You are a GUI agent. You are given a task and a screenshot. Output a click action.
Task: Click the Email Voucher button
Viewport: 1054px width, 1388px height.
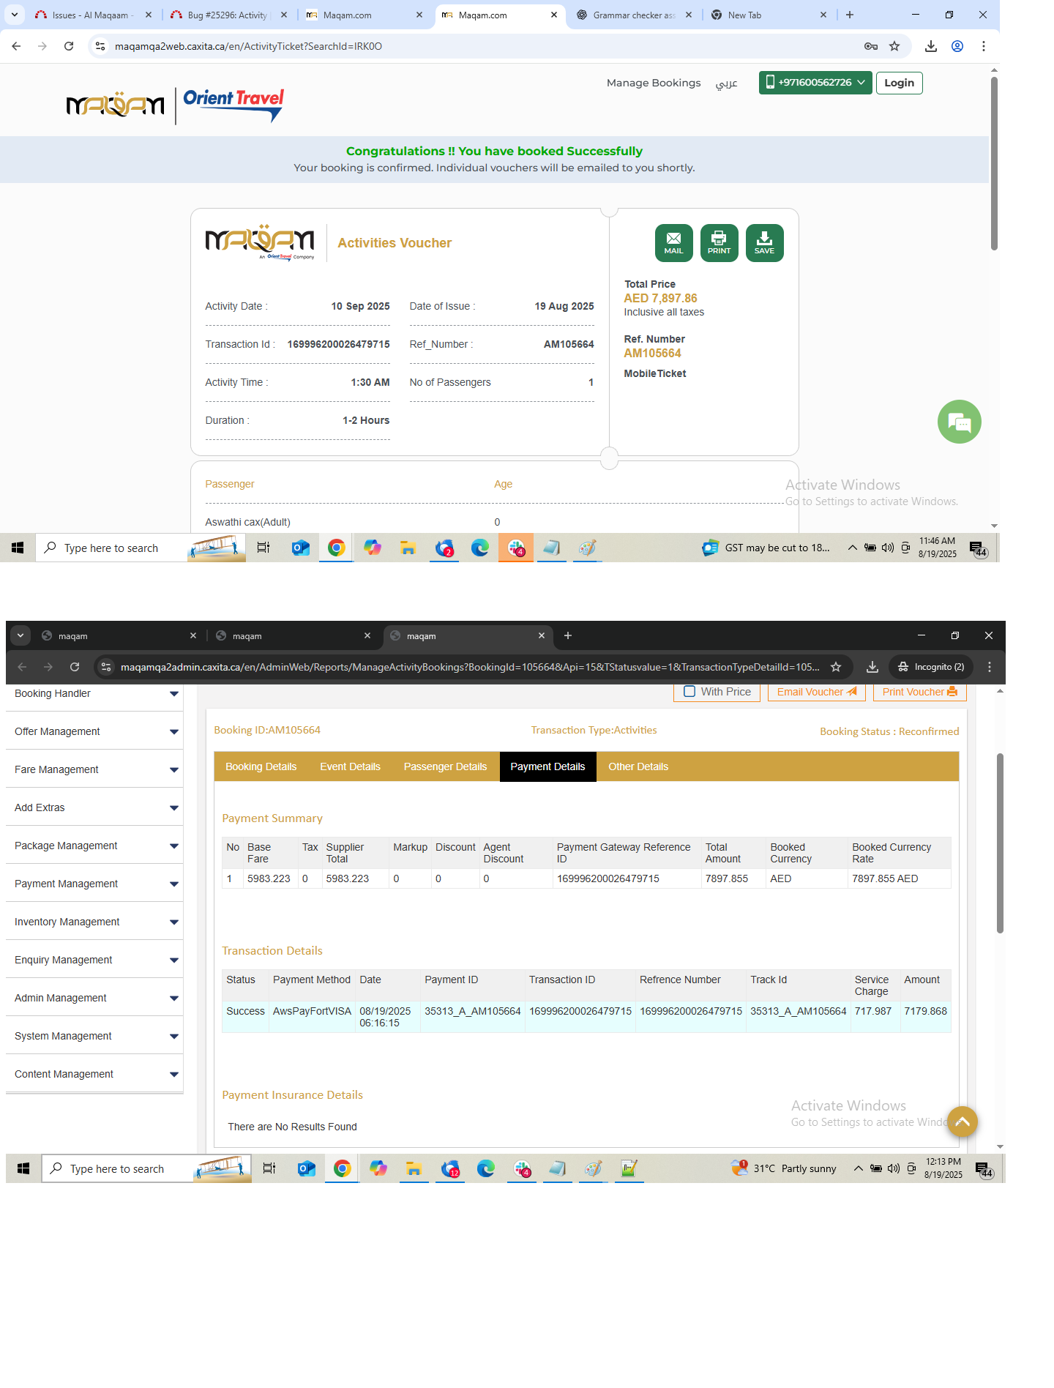816,692
